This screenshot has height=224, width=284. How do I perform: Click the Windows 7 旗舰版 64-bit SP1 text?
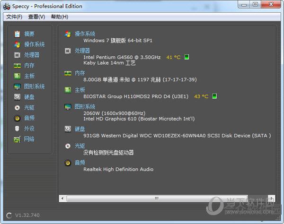118,41
